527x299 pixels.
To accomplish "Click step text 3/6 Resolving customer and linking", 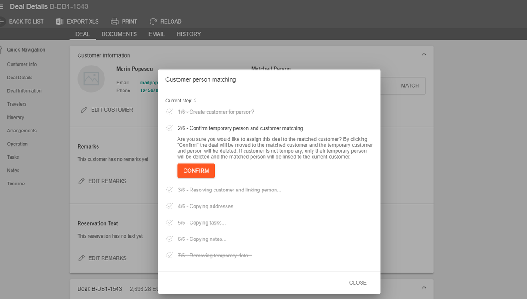I will (x=230, y=190).
